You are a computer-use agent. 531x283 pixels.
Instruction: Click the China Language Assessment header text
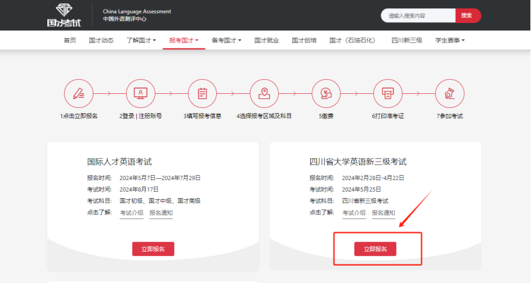[137, 11]
